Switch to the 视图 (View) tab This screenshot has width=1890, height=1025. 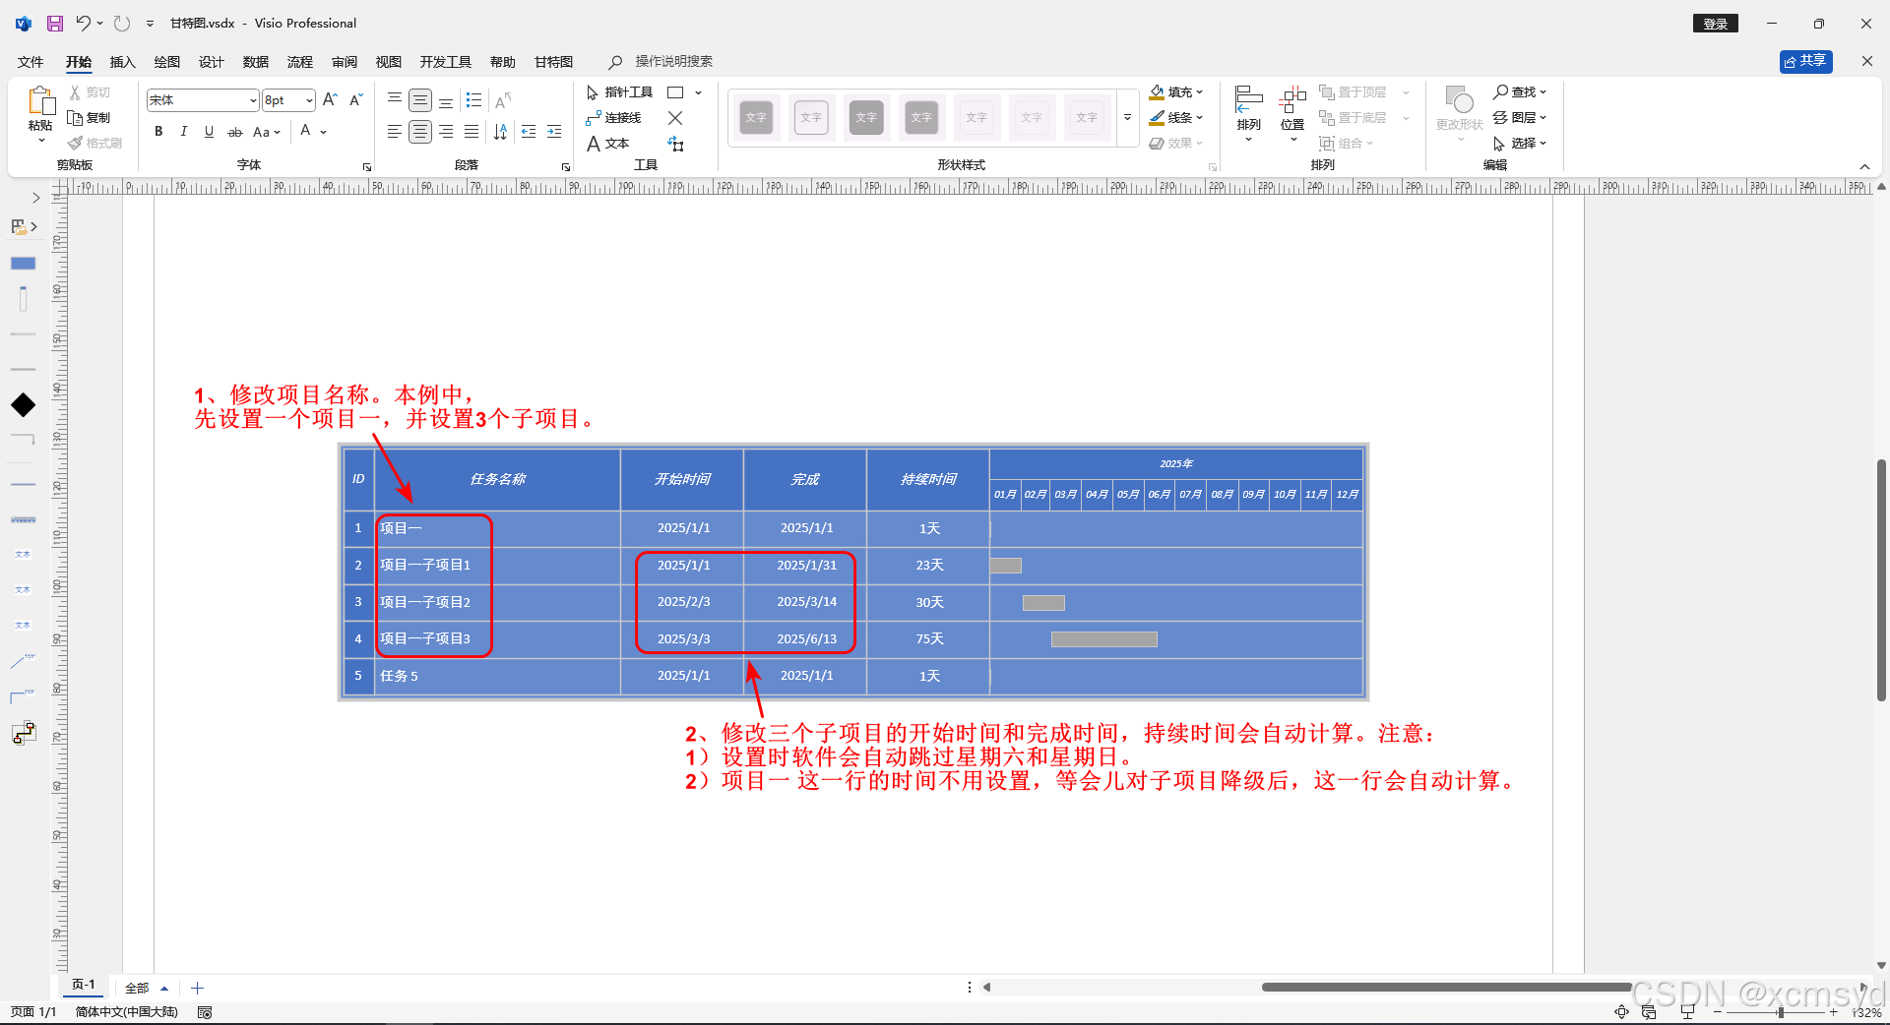pyautogui.click(x=389, y=62)
